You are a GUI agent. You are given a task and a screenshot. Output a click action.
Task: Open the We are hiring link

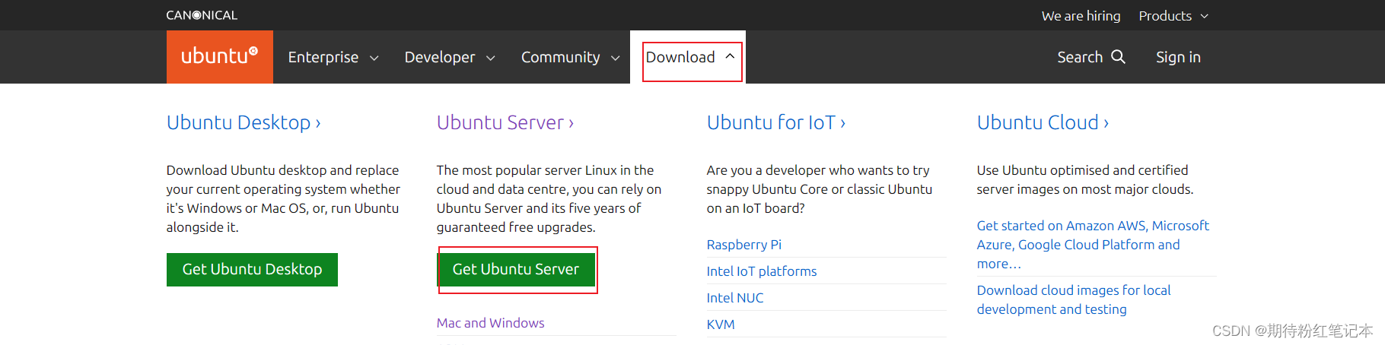click(x=1081, y=16)
